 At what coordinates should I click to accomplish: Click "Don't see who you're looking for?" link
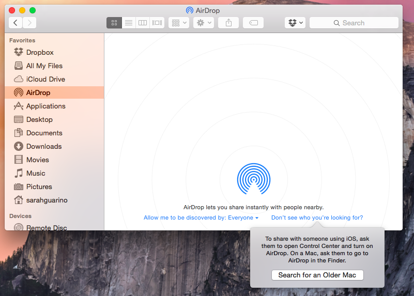(x=317, y=217)
